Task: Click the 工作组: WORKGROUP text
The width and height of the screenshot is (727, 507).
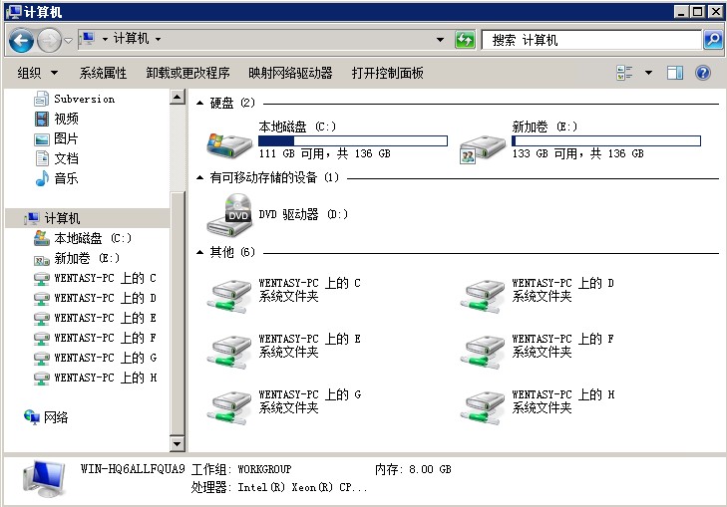Action: click(x=241, y=469)
